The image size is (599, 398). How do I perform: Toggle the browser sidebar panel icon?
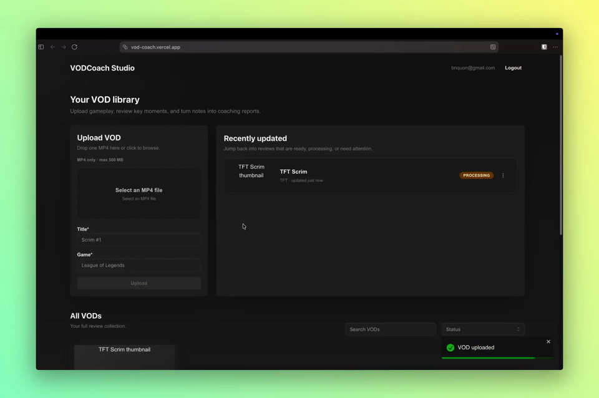pyautogui.click(x=41, y=47)
